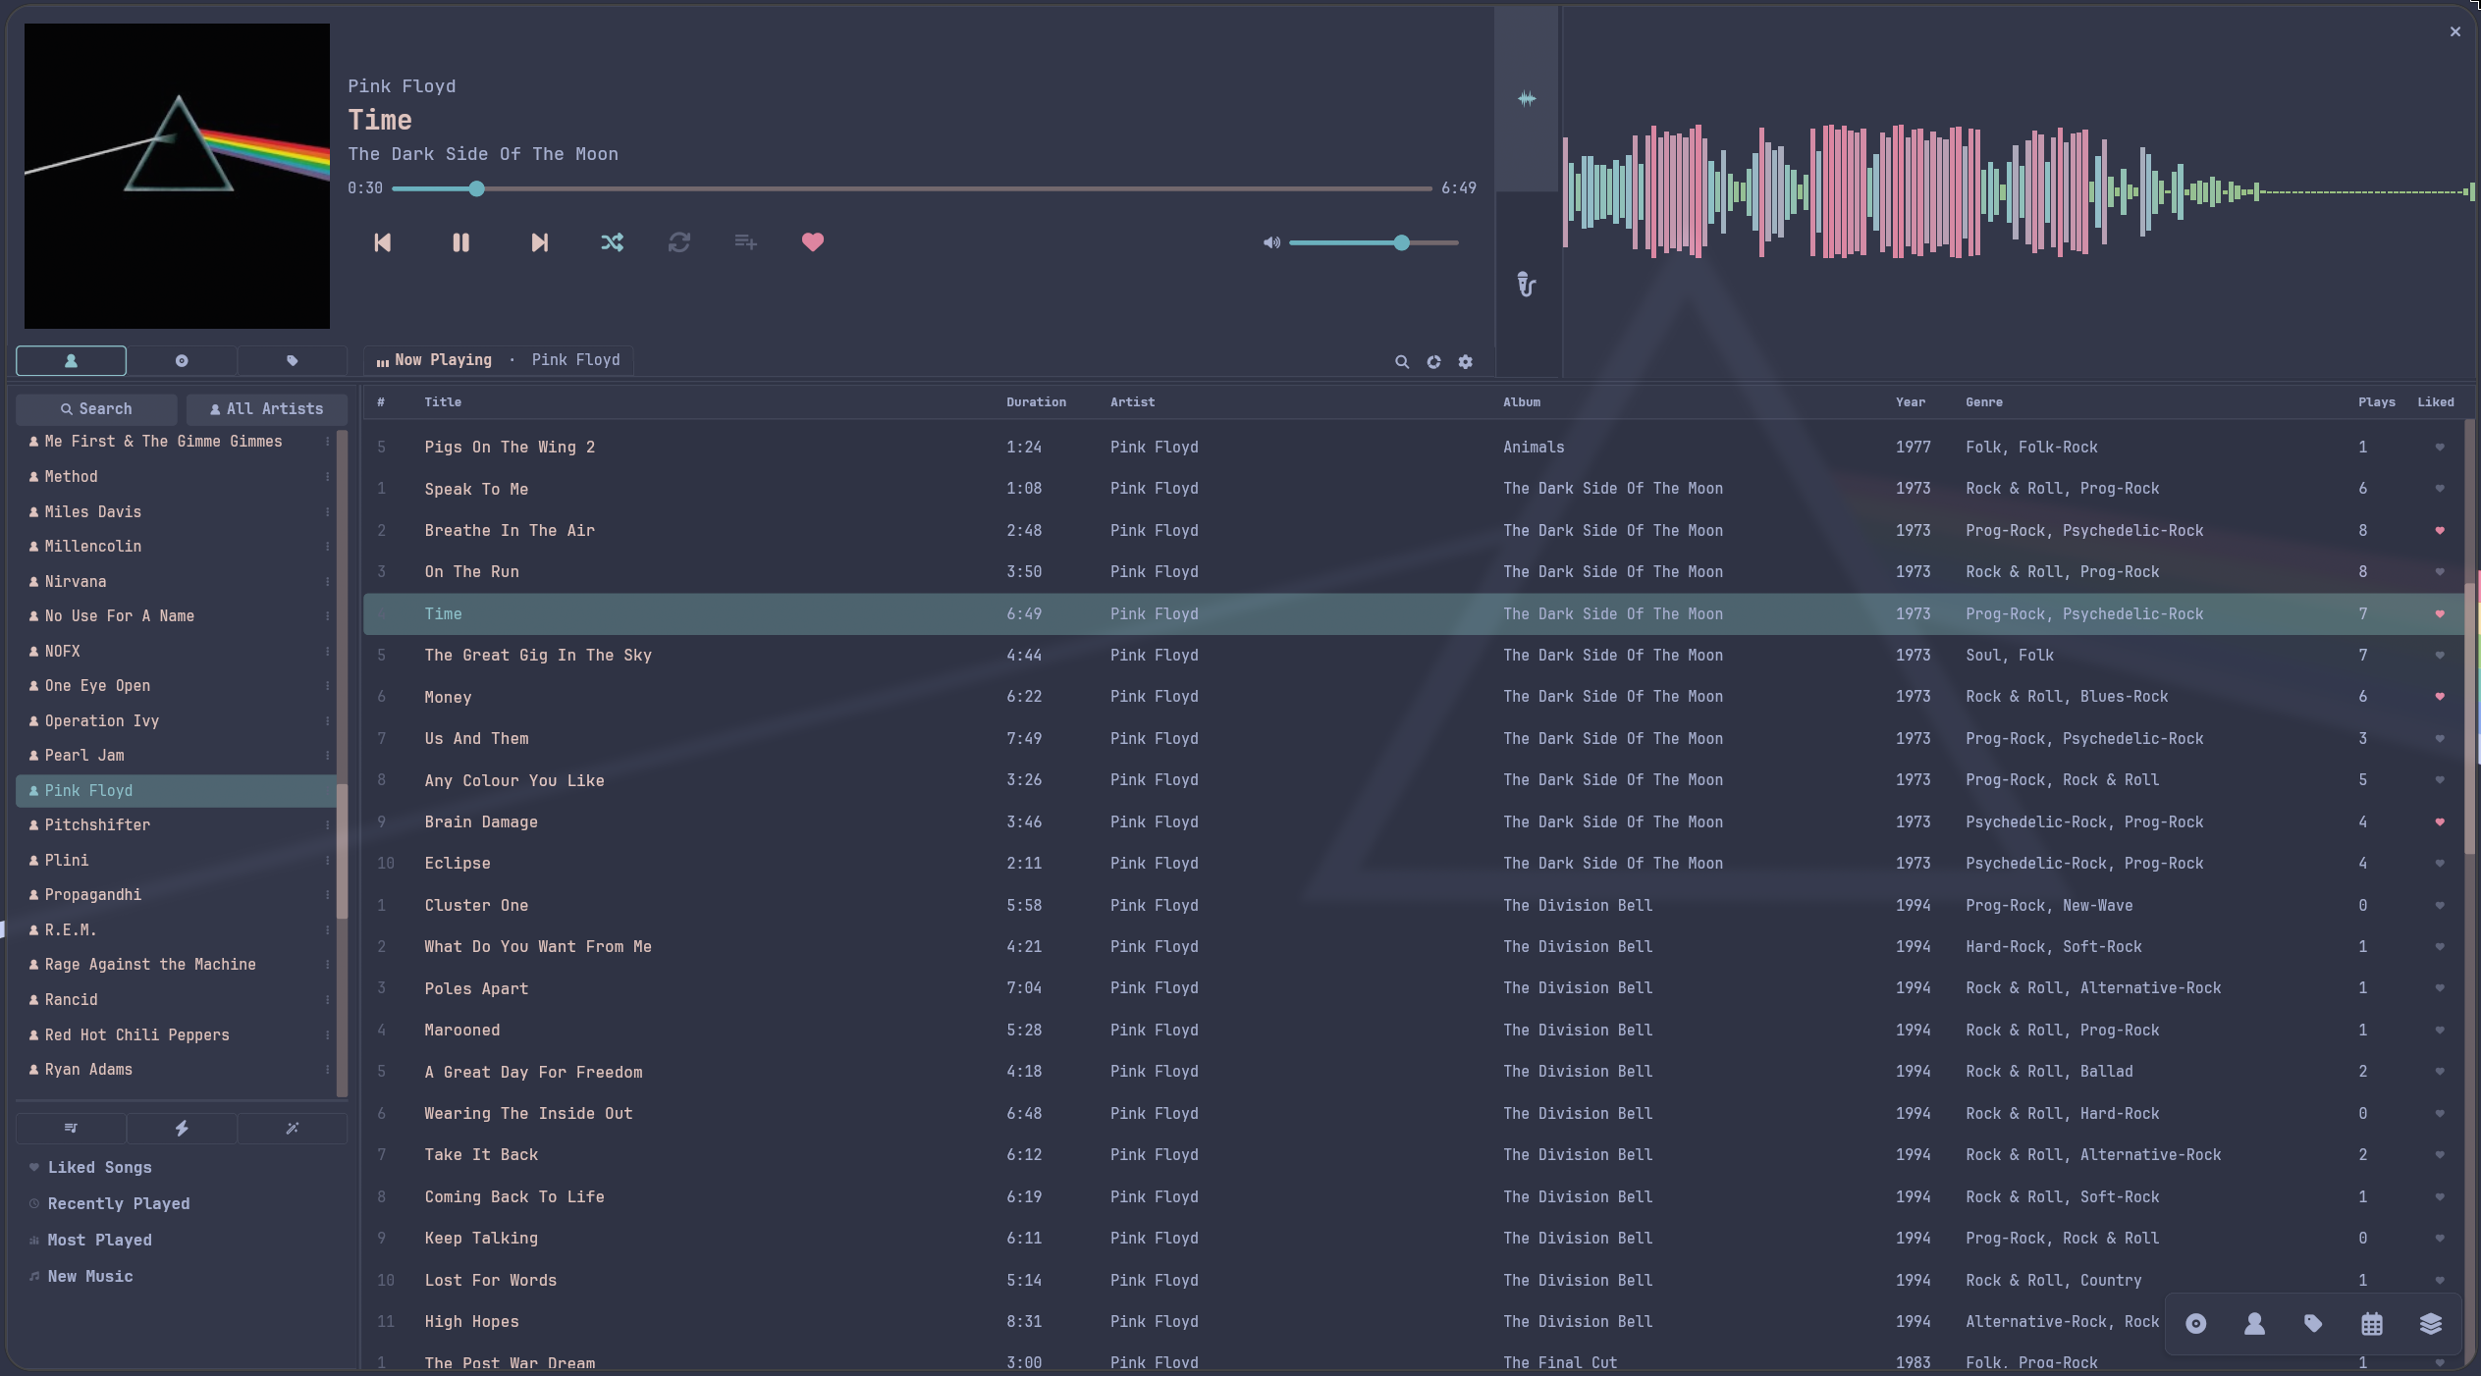Image resolution: width=2481 pixels, height=1376 pixels.
Task: Unlike the playing song with the pink heart
Action: (813, 242)
